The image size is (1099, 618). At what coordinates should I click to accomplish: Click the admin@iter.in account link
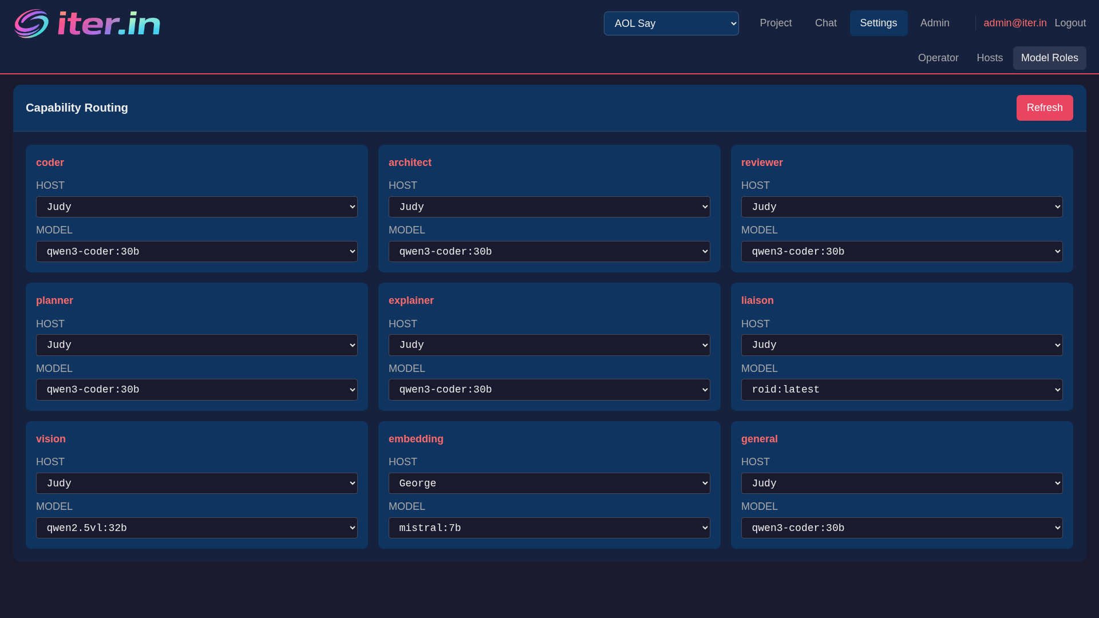click(1014, 23)
